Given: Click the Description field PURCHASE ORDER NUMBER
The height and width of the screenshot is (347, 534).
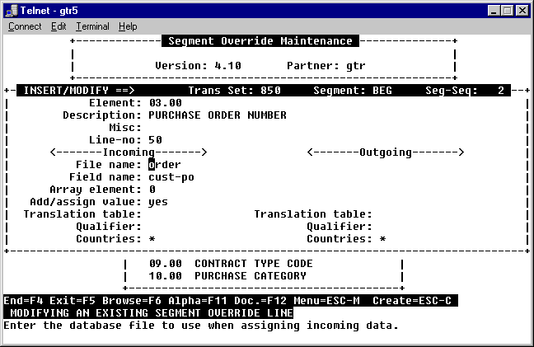Looking at the screenshot, I should click(x=218, y=115).
